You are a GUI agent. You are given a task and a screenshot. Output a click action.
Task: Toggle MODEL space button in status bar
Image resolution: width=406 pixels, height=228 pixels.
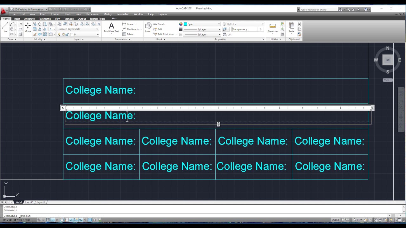pos(335,220)
